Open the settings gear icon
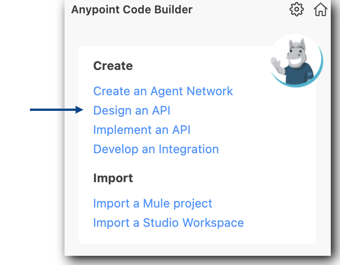The height and width of the screenshot is (265, 340). pyautogui.click(x=296, y=9)
